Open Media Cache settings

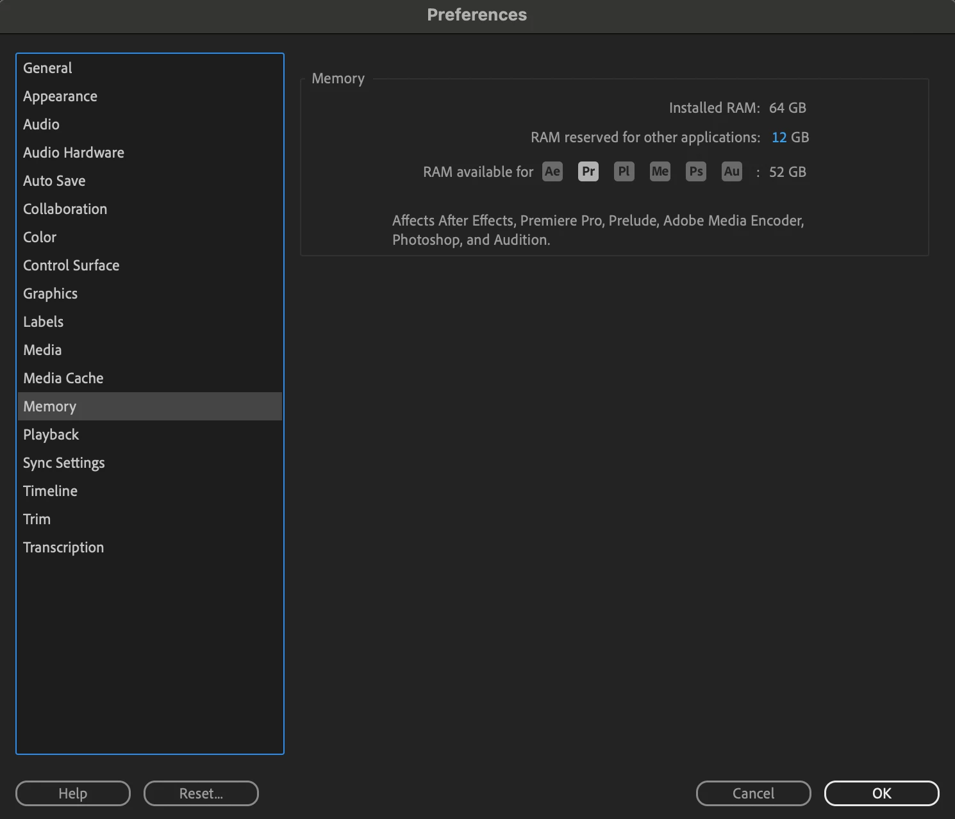(x=150, y=378)
